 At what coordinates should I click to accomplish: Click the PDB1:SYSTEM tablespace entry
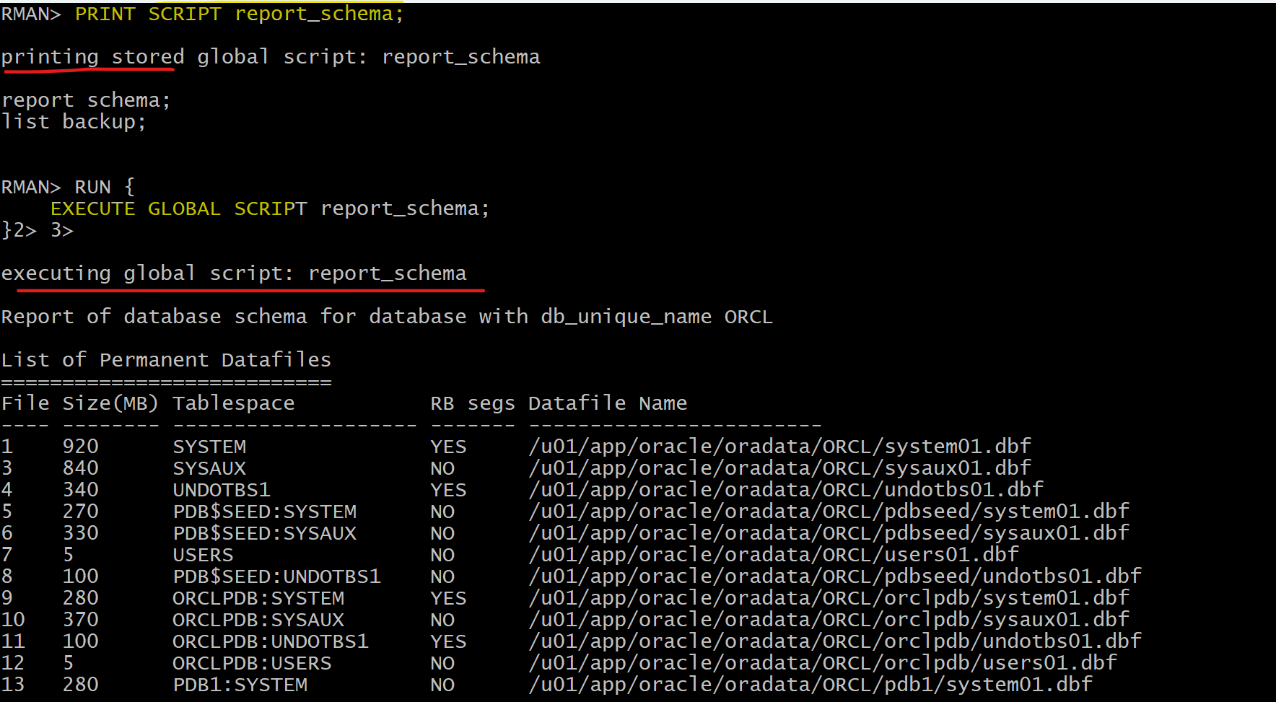pyautogui.click(x=240, y=685)
